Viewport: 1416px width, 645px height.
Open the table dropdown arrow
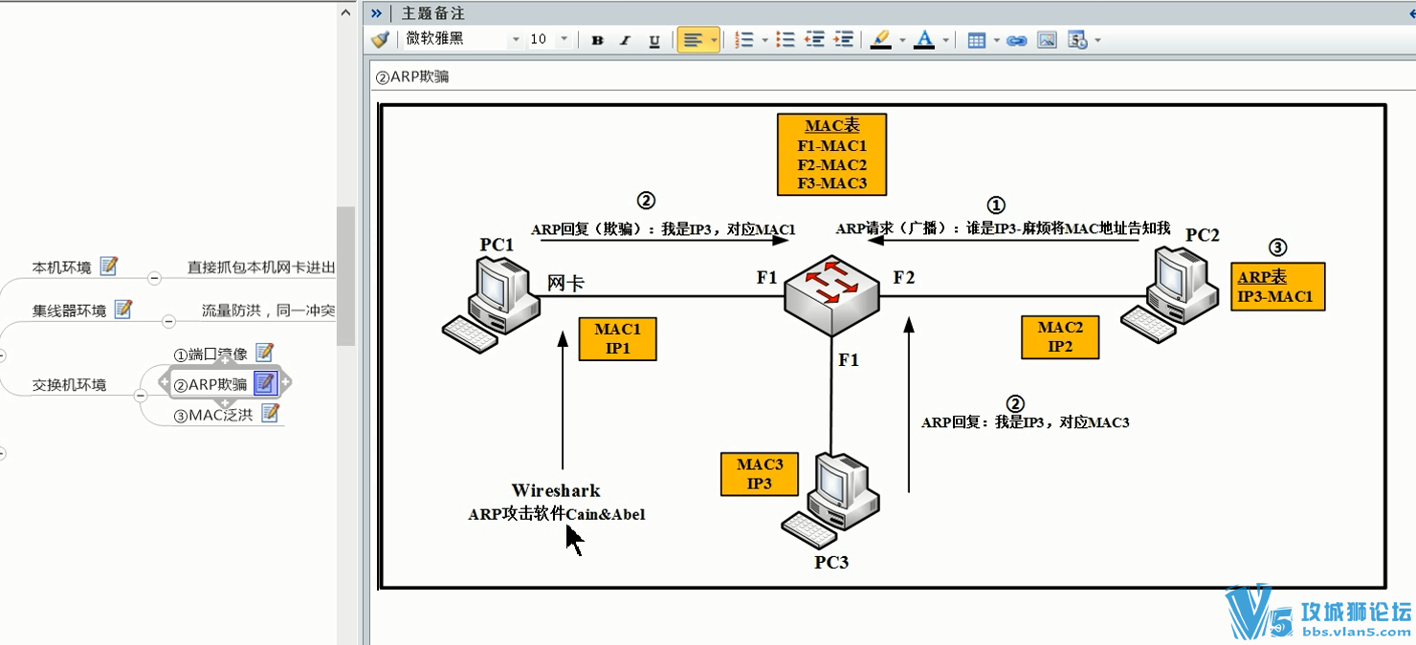(997, 40)
